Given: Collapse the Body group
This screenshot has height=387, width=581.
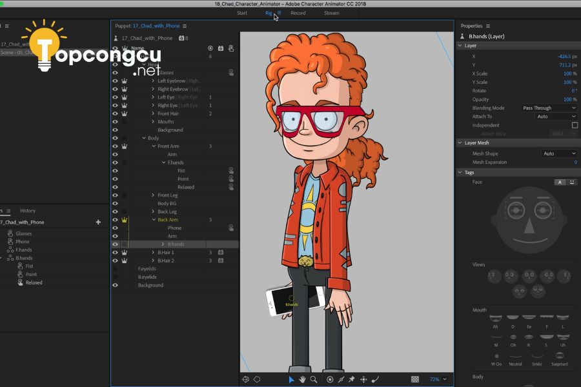Looking at the screenshot, I should [x=144, y=138].
